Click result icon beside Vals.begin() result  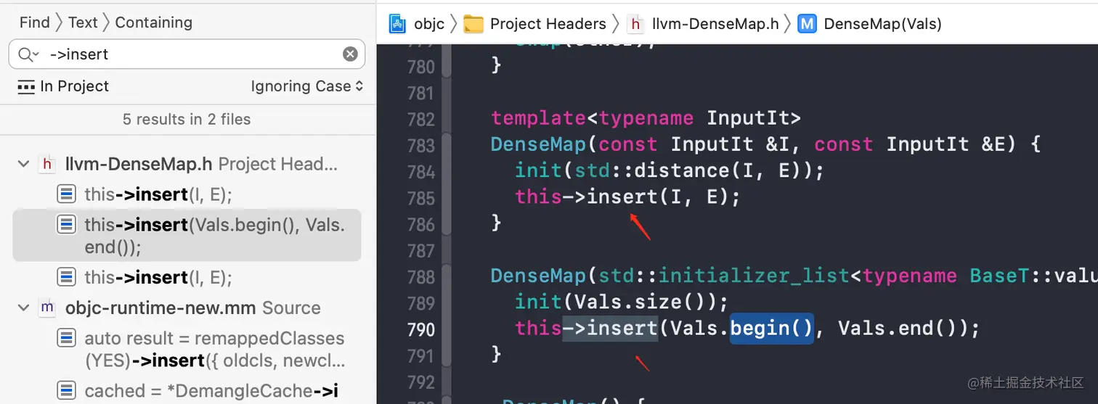tap(67, 225)
